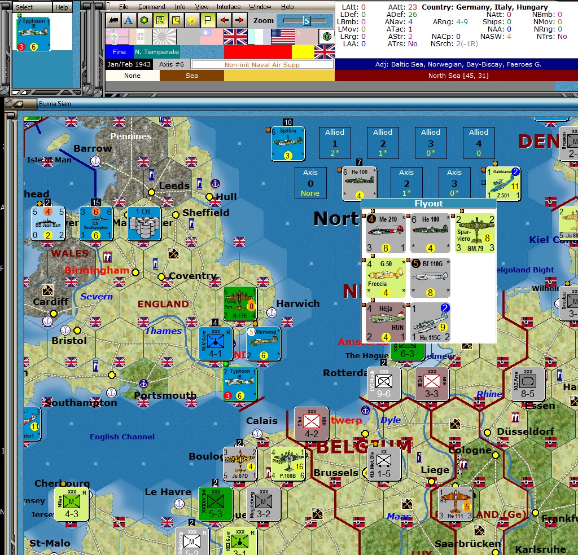Viewport: 578px width, 555px height.
Task: Click the Allied 1 sea box
Action: point(335,143)
